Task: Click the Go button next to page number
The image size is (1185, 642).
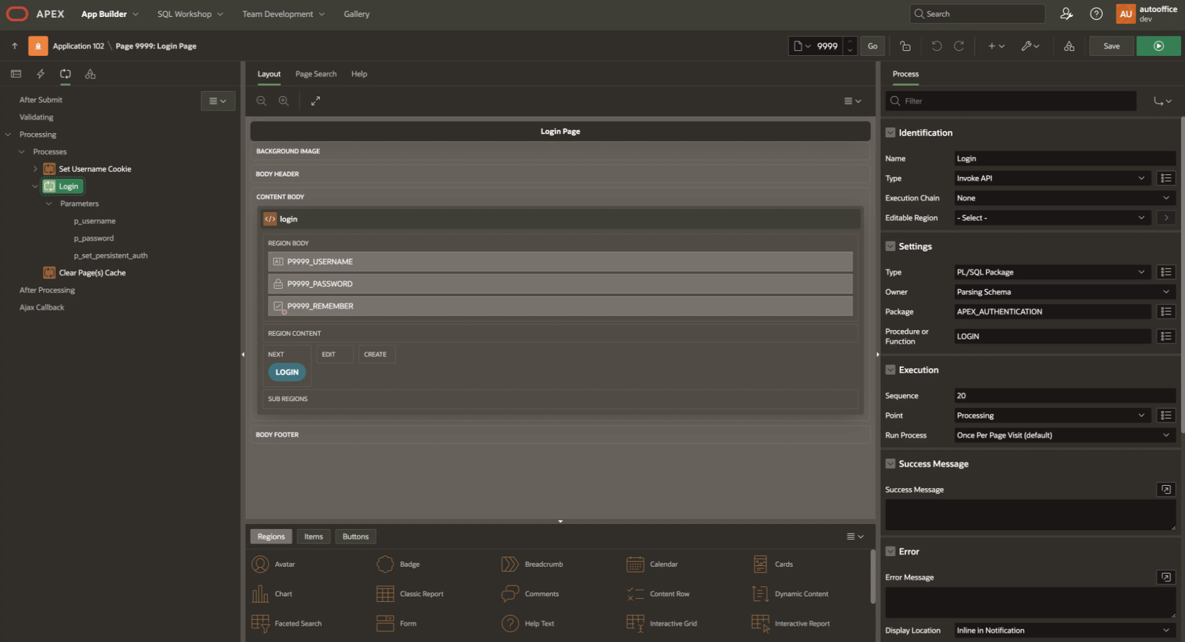Action: pyautogui.click(x=872, y=46)
